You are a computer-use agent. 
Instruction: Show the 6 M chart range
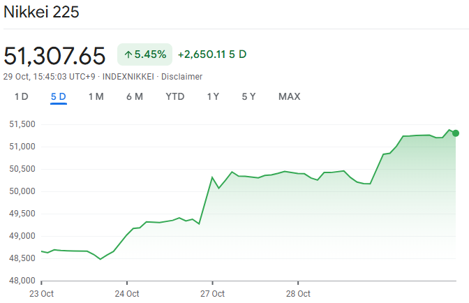pos(135,96)
